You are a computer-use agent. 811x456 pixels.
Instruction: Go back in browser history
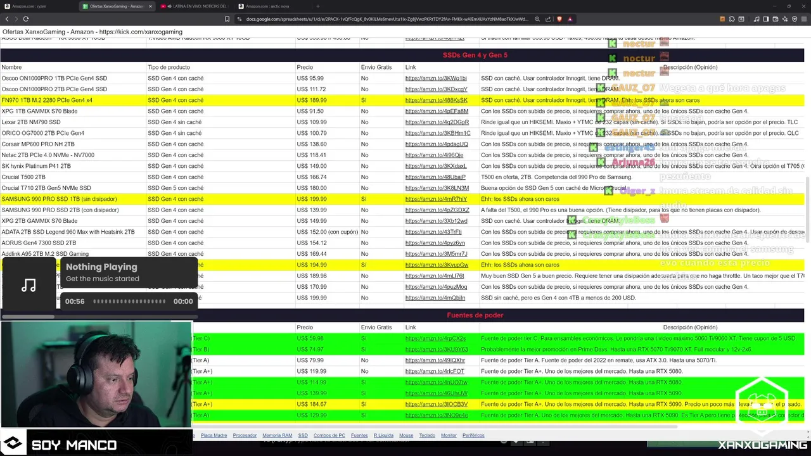pos(7,19)
